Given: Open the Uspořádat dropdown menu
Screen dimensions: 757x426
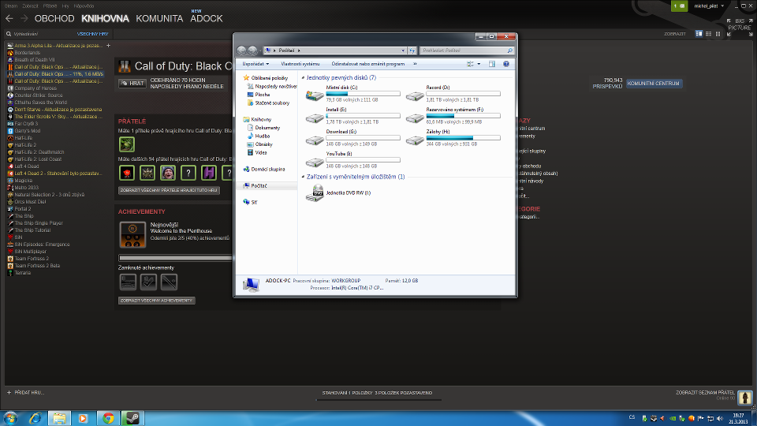Looking at the screenshot, I should point(255,64).
